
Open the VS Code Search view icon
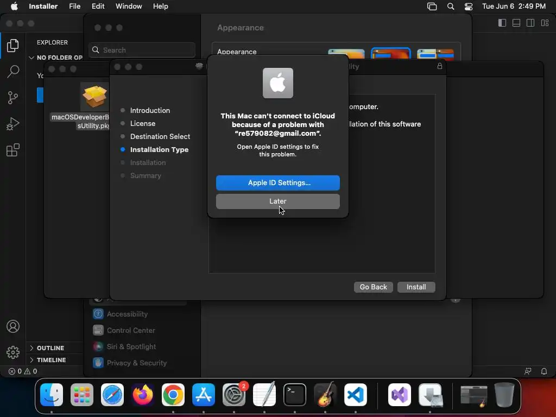coord(13,71)
